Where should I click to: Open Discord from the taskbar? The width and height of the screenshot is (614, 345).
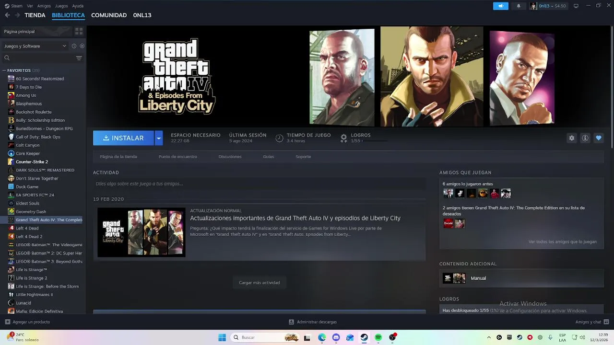coord(336,337)
